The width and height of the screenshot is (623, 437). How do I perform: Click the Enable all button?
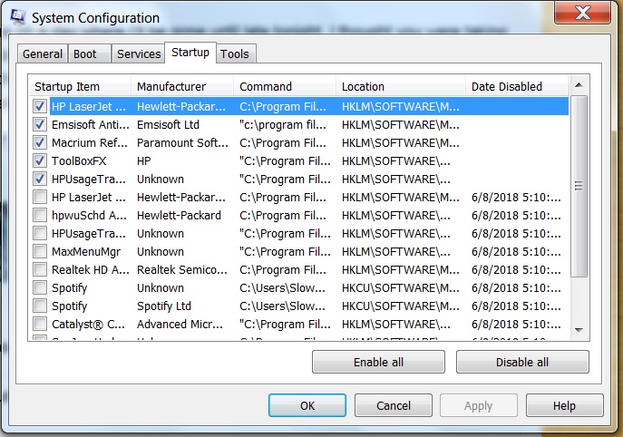tap(378, 362)
